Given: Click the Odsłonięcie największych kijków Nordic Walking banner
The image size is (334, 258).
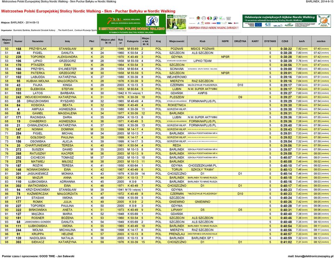Looking at the screenshot, I should [286, 21].
